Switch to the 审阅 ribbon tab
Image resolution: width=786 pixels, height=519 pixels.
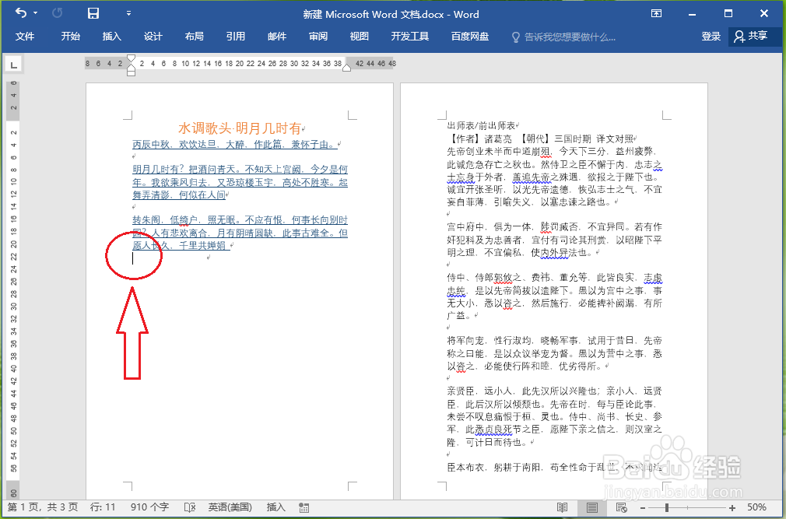[318, 36]
